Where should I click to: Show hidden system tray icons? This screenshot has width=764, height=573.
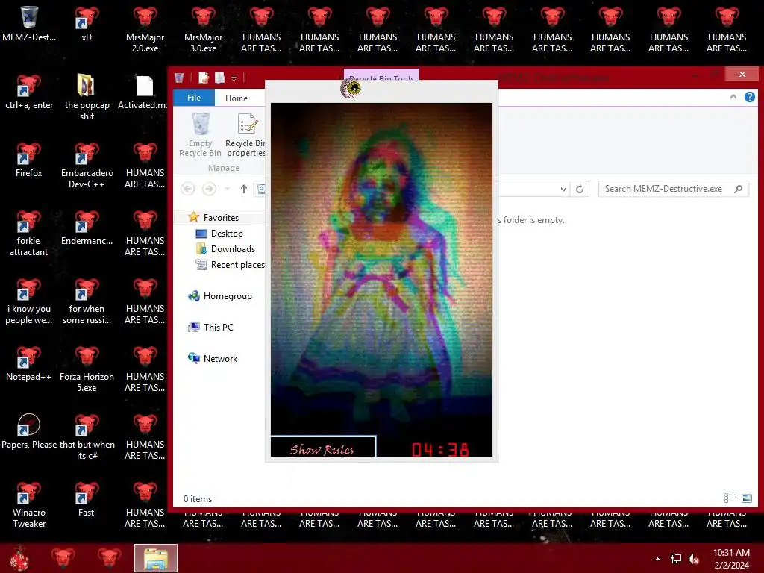(657, 559)
